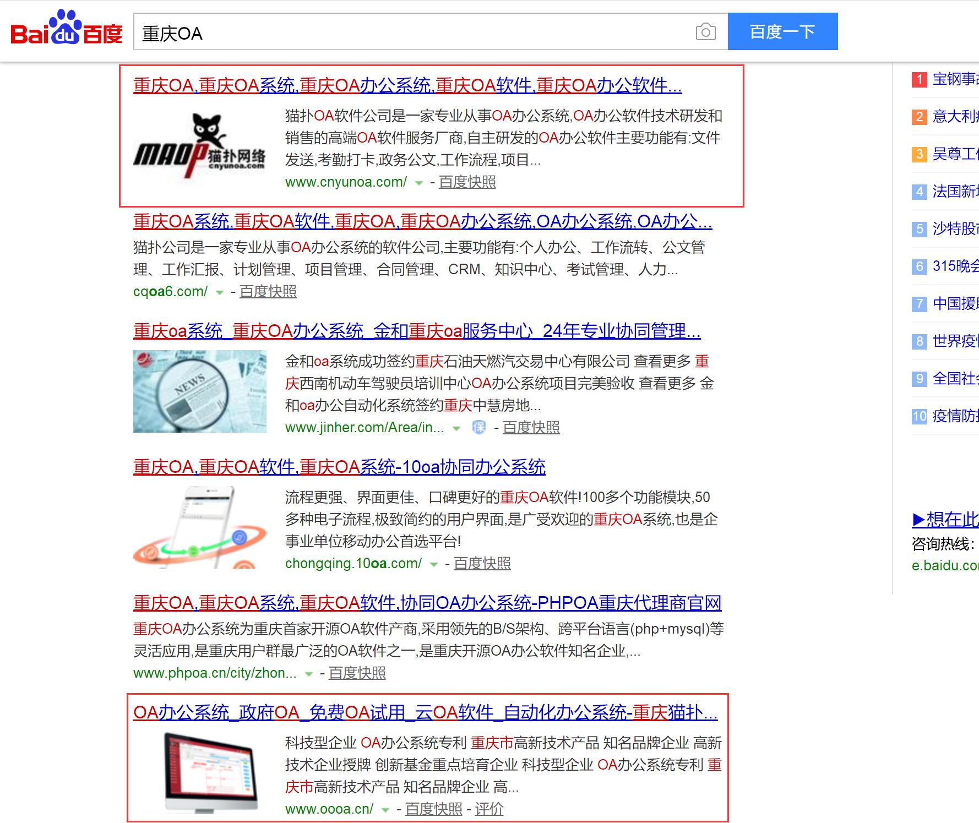Click the 百度一下 search button
Image resolution: width=979 pixels, height=823 pixels.
tap(782, 31)
